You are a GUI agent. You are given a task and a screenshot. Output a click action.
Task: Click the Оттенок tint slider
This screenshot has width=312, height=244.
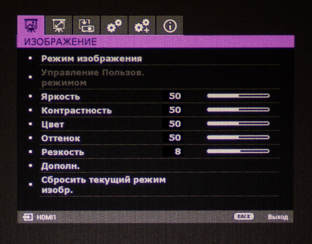coord(238,137)
